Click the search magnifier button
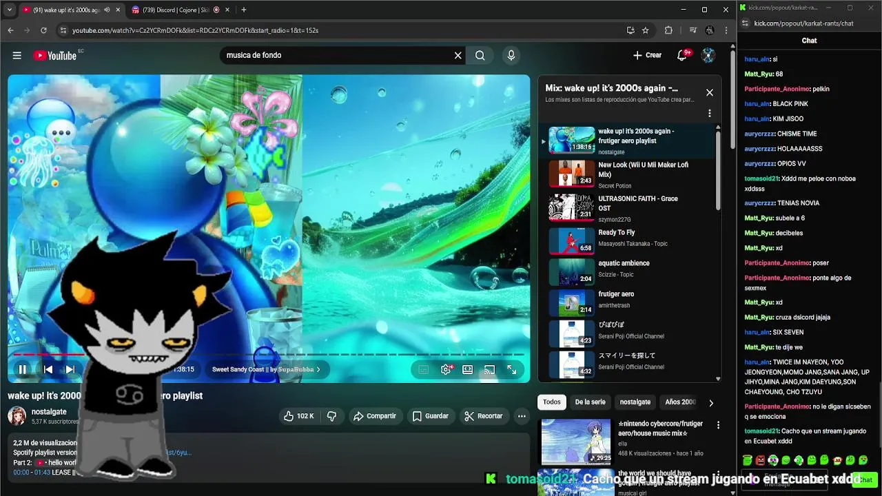 click(x=480, y=55)
